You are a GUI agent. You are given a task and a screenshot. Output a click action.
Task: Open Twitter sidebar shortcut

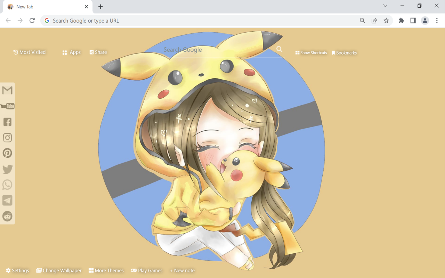7,169
